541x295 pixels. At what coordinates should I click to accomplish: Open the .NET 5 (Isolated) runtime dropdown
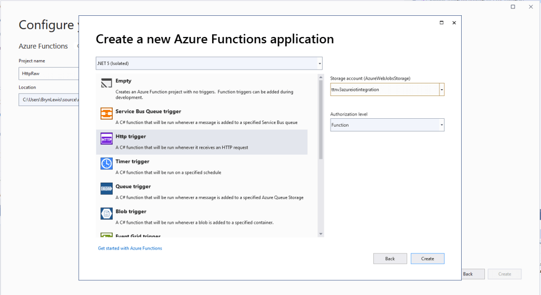pos(319,63)
